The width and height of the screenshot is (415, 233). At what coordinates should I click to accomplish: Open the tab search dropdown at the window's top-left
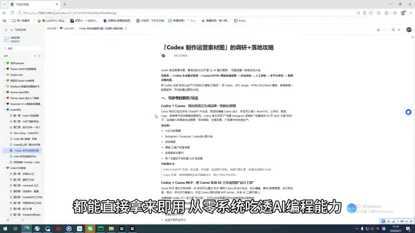click(x=4, y=5)
